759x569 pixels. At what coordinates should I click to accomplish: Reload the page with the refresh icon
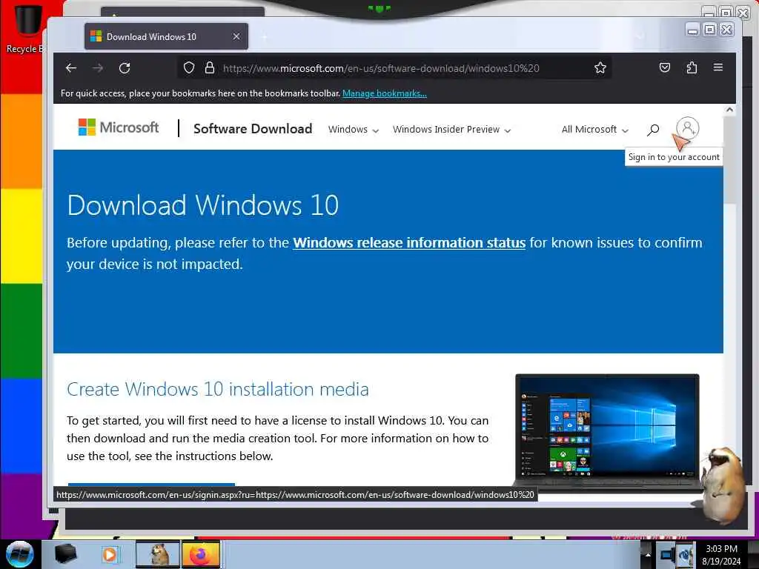[125, 68]
